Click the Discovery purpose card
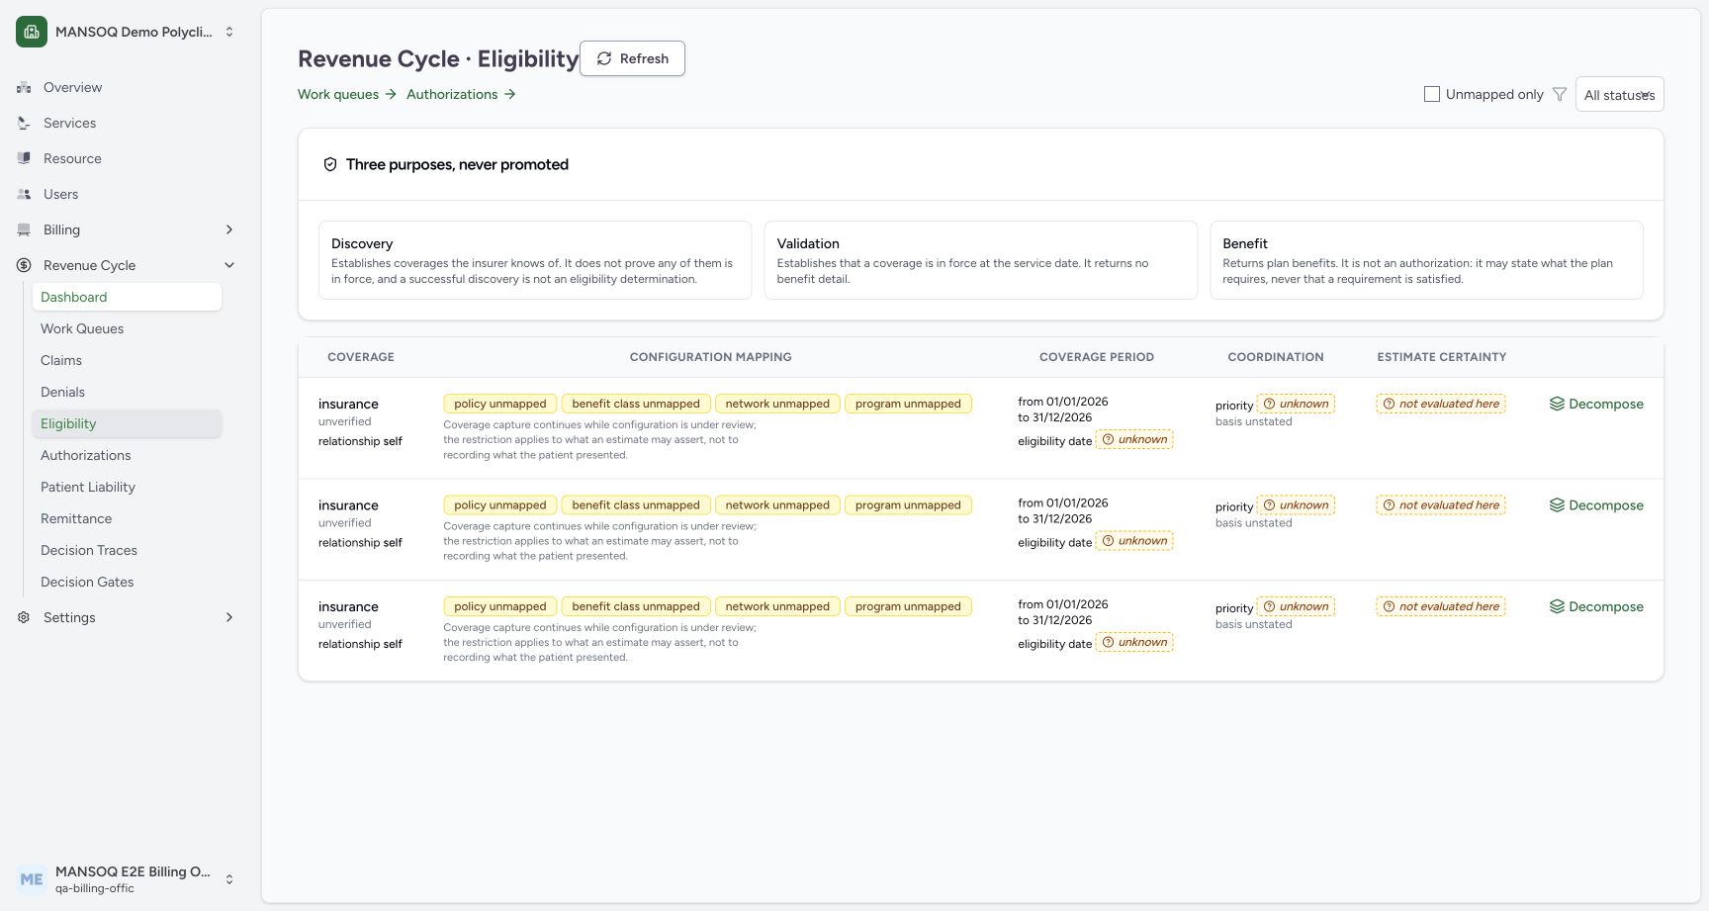The image size is (1709, 911). pos(535,260)
